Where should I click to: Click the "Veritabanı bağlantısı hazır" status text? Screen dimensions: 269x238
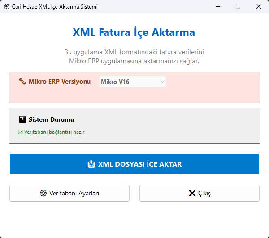[x=54, y=132]
